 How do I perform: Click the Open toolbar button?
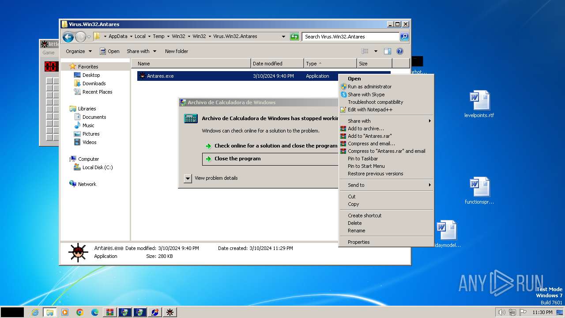(109, 51)
